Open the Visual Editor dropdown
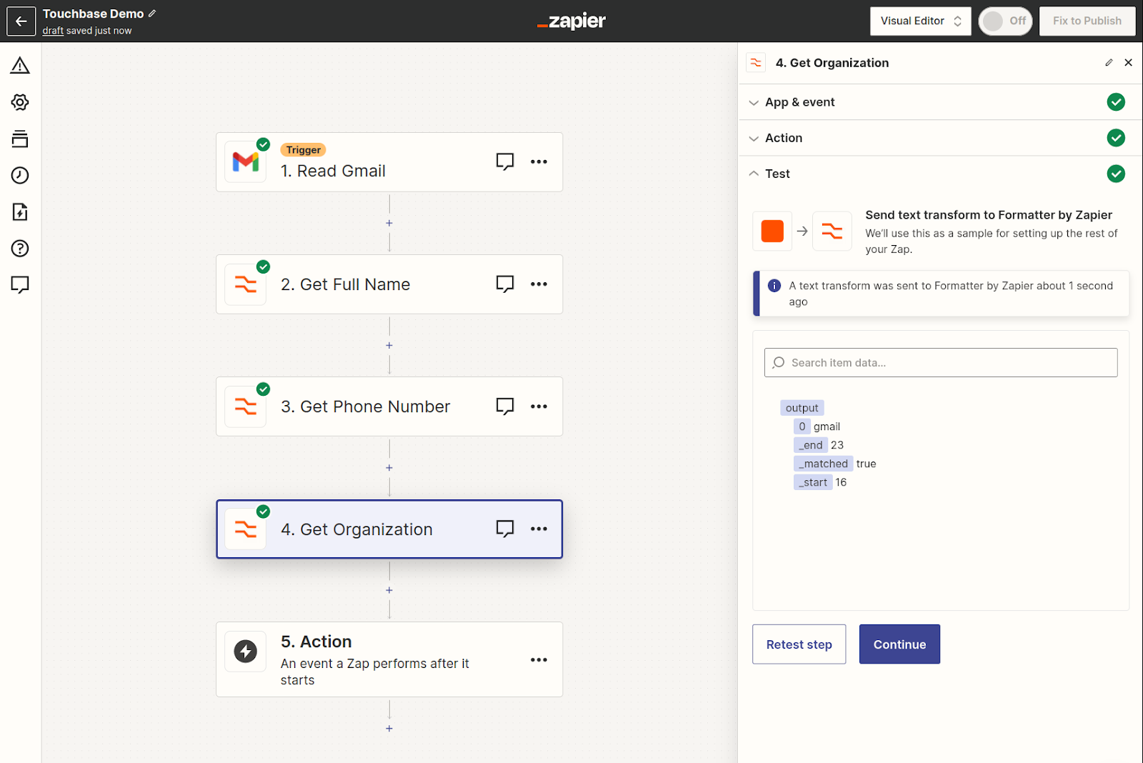The height and width of the screenshot is (763, 1143). point(921,21)
